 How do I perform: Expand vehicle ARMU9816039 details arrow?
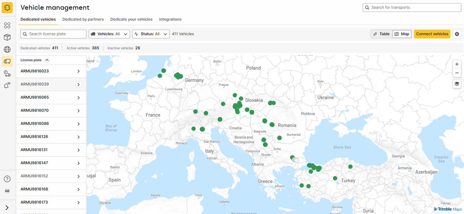click(x=78, y=85)
